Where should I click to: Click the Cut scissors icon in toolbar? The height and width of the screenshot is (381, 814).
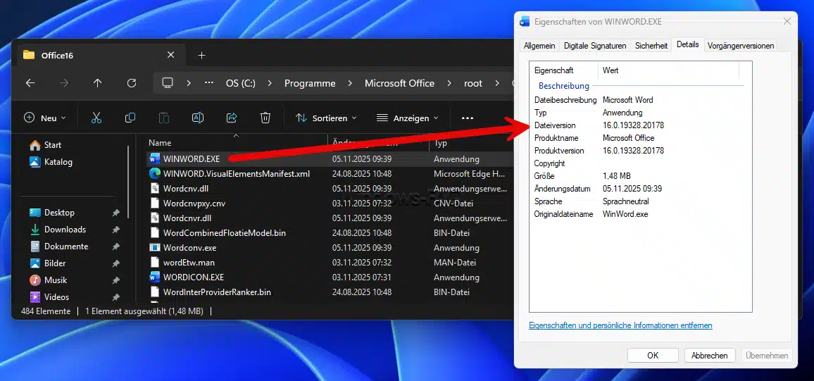[x=96, y=118]
